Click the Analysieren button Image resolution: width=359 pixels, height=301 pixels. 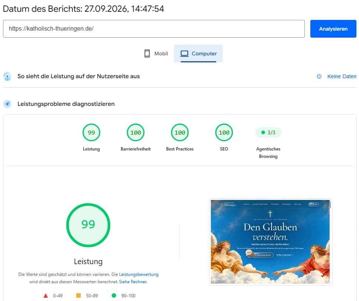333,29
